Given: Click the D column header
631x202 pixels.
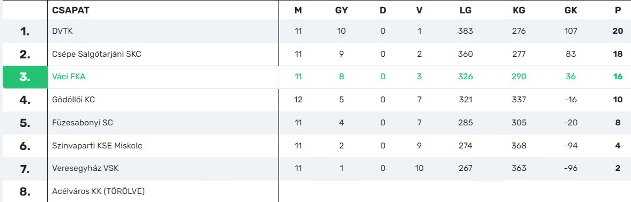Looking at the screenshot, I should pos(383,10).
